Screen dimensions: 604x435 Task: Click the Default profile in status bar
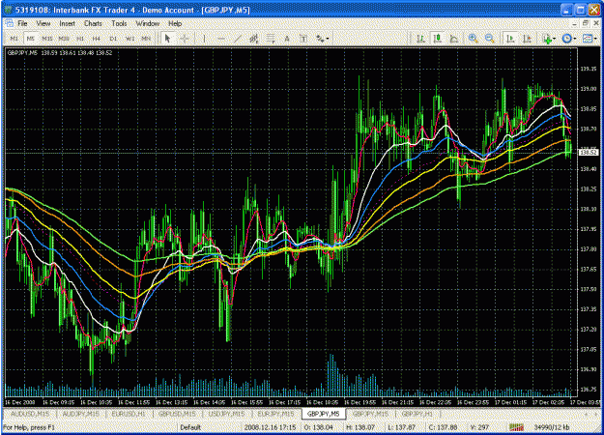pos(190,427)
